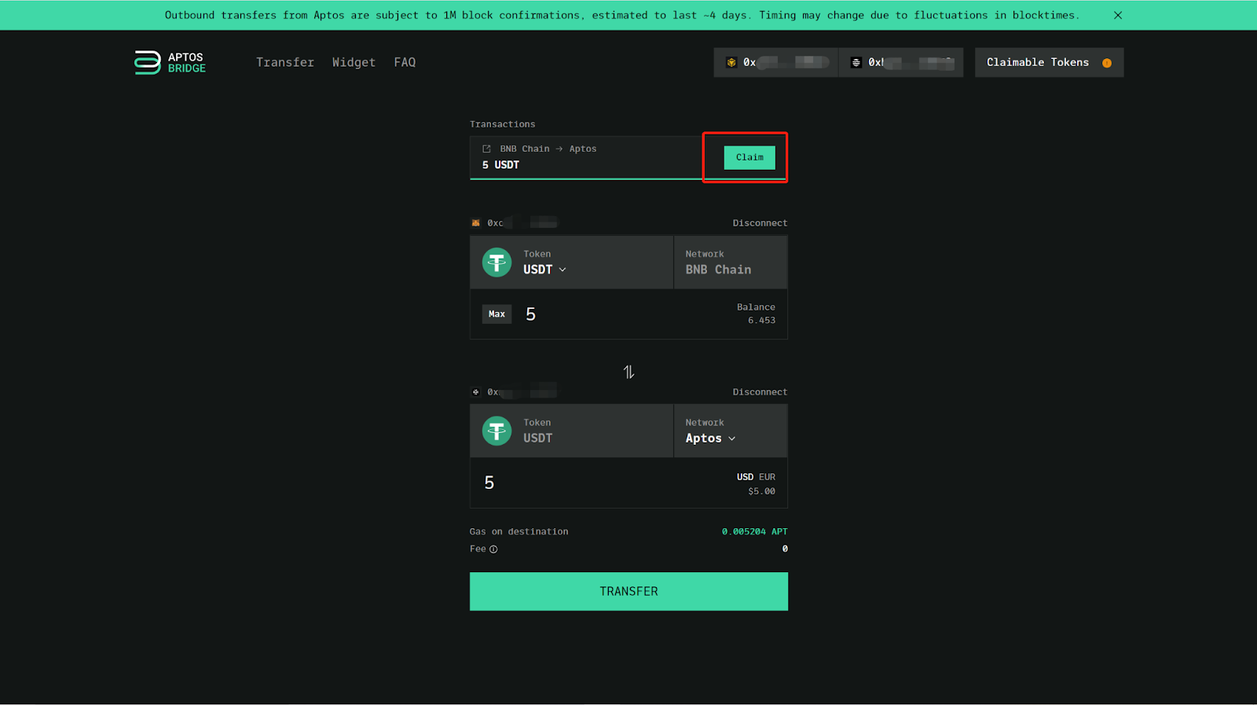Open Claimable Tokens

click(x=1049, y=62)
